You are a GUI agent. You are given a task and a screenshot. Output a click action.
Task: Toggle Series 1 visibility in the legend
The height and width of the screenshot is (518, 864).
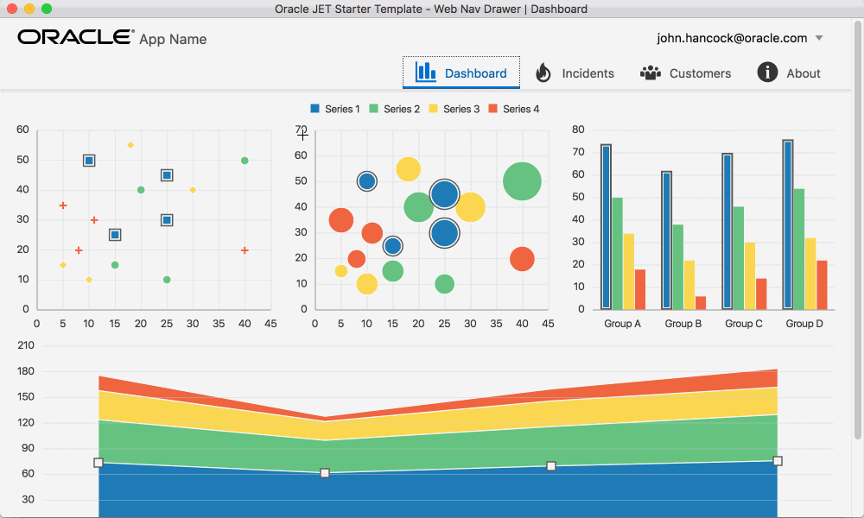[335, 109]
